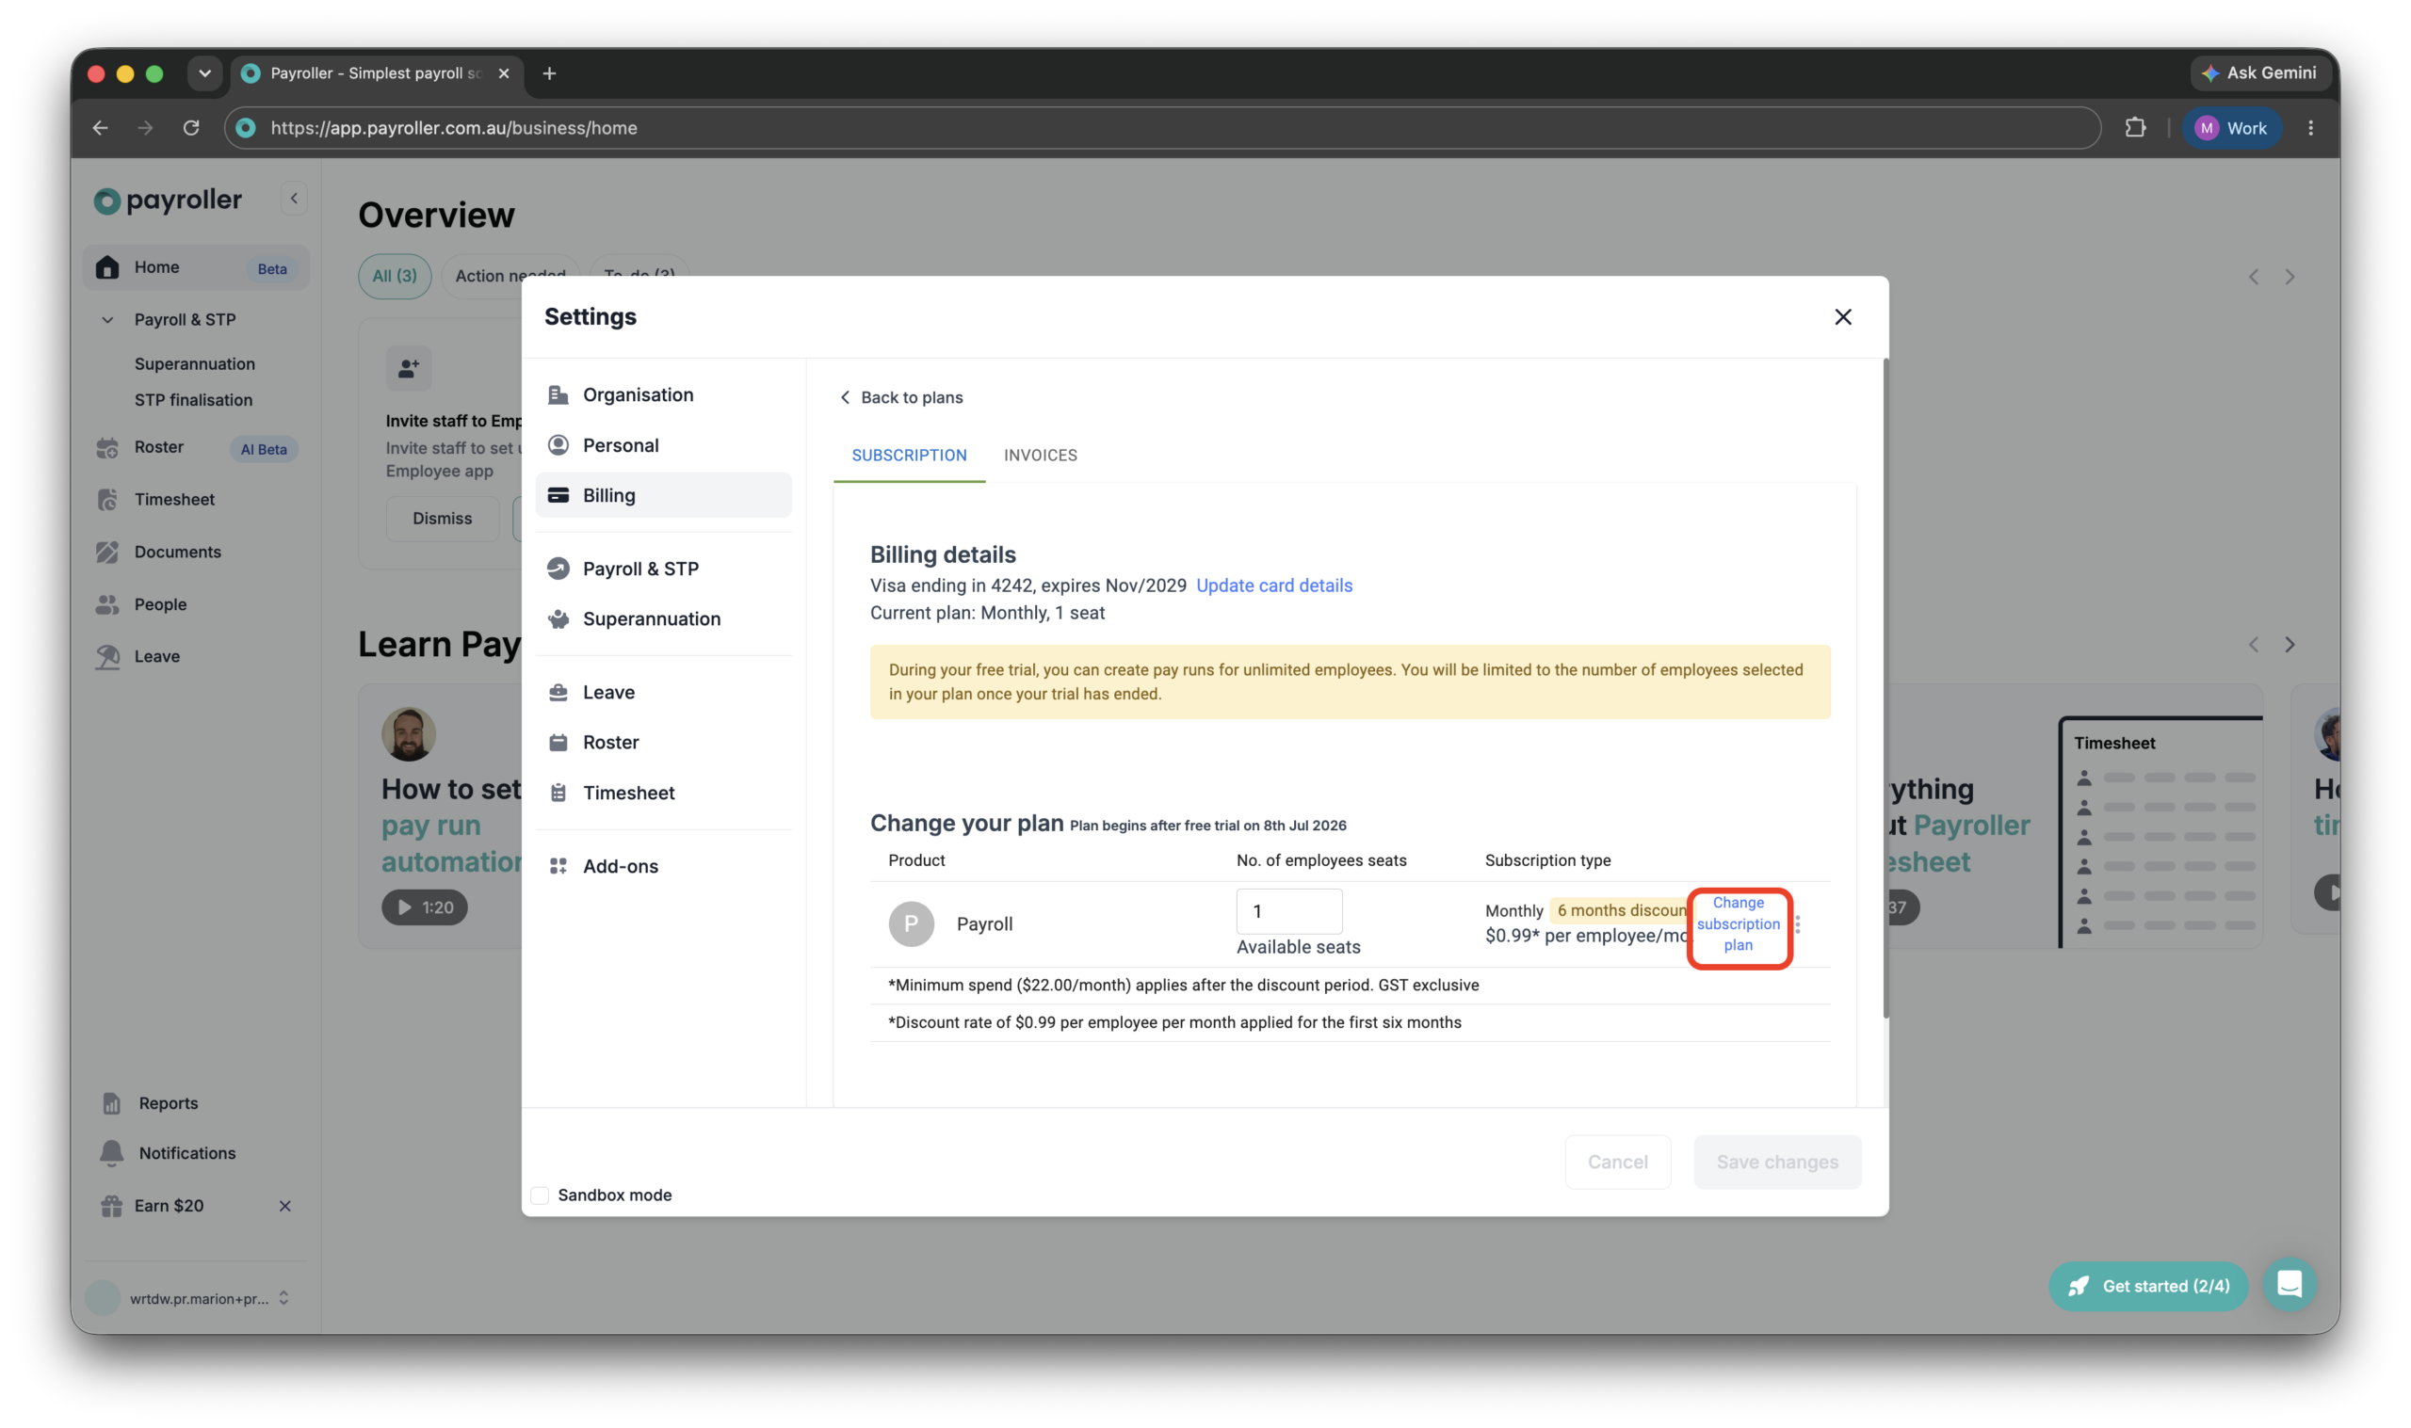
Task: Open STP finalisation in left sidebar
Action: pyautogui.click(x=193, y=399)
